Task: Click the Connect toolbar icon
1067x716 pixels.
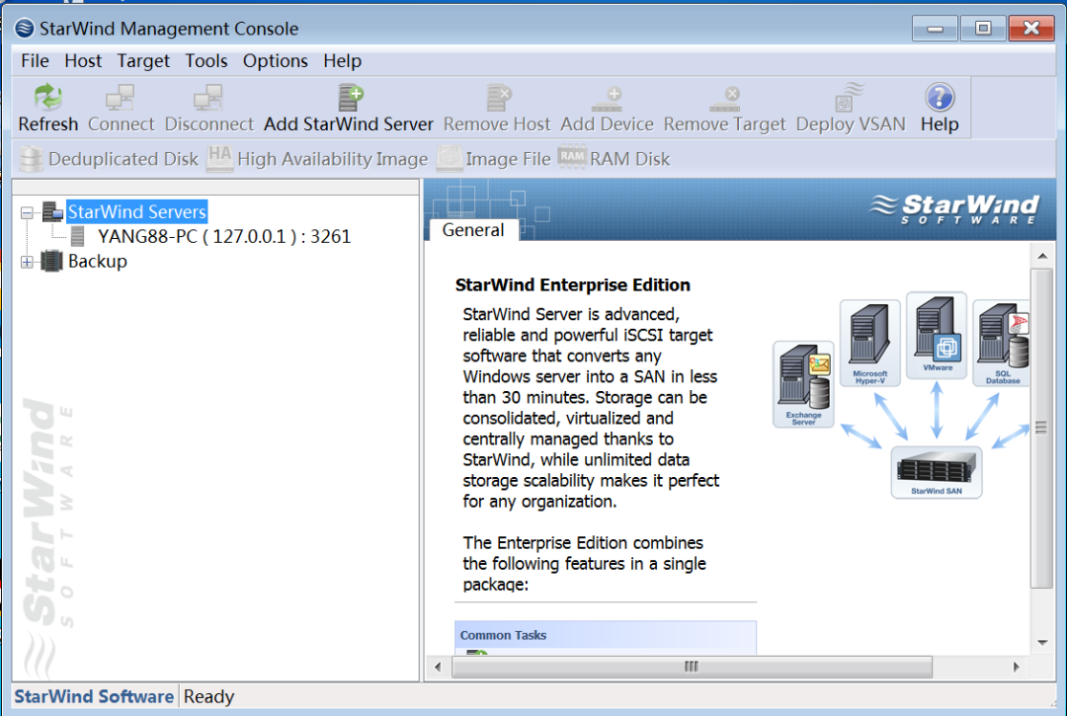Action: 121,97
